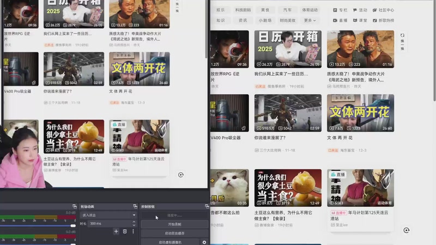This screenshot has height=245, width=436.
Task: Open 专栏 shortcut in the browser window
Action: pos(340,10)
